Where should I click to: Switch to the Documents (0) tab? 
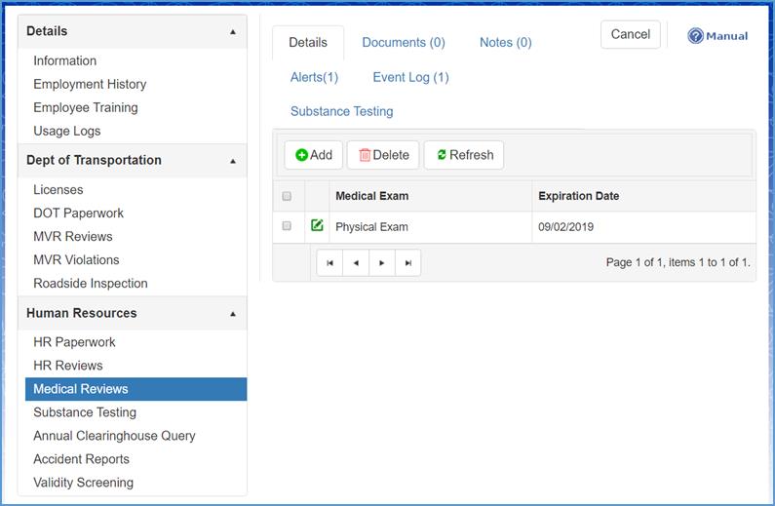(404, 43)
